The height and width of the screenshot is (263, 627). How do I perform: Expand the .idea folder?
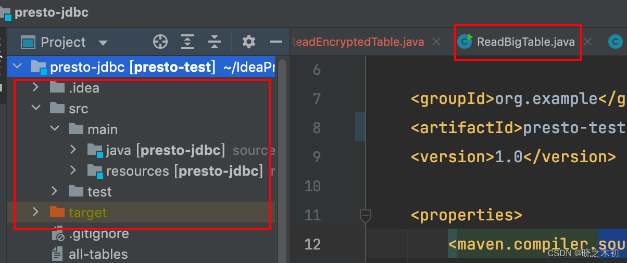35,88
